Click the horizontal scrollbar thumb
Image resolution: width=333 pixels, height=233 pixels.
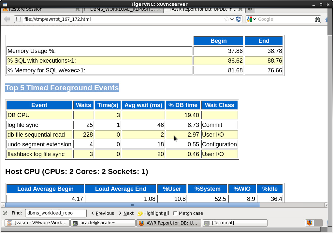[132, 205]
